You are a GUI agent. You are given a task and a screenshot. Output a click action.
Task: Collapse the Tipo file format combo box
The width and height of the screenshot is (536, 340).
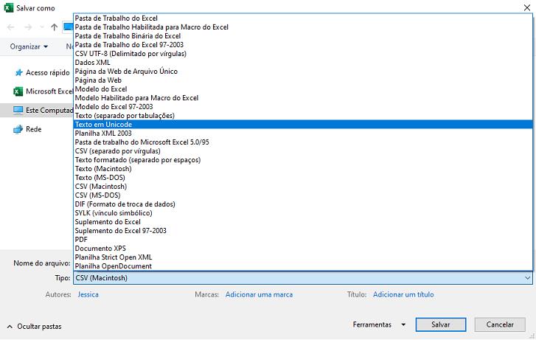tap(527, 278)
